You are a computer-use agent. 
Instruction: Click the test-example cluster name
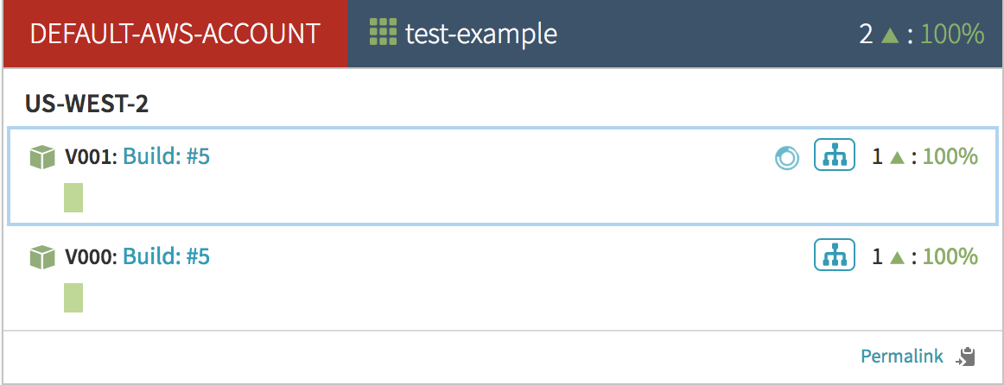tap(481, 35)
